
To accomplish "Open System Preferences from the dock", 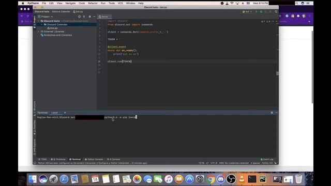I will (x=200, y=179).
